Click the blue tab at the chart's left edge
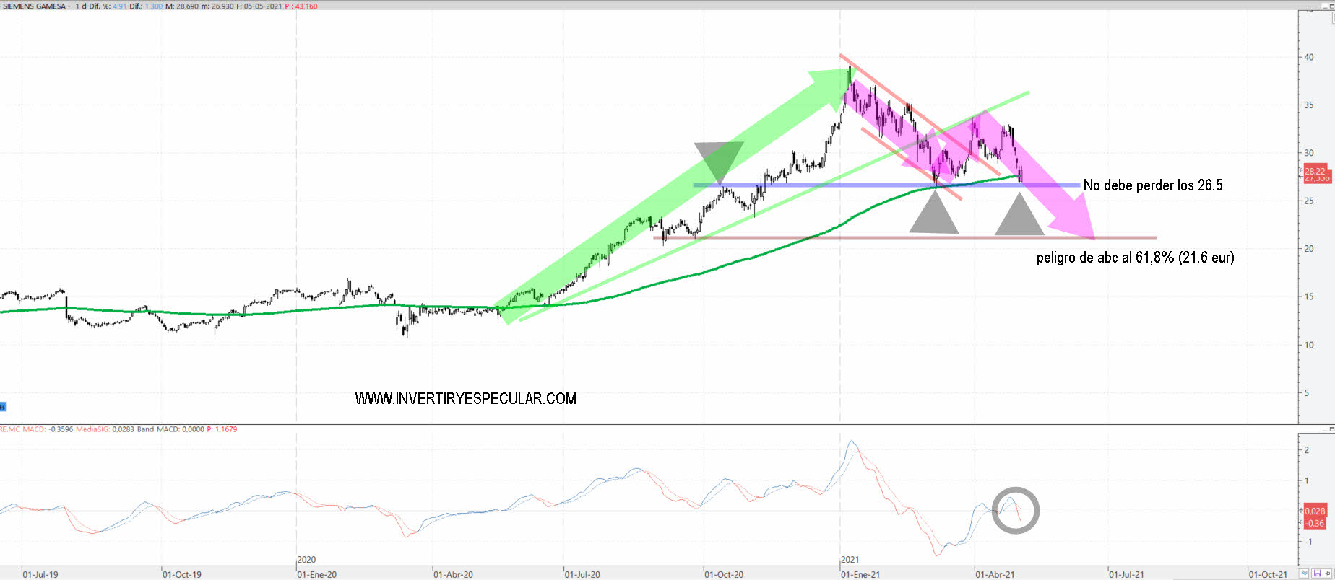Screen dimensions: 1335x580 (x=2, y=407)
